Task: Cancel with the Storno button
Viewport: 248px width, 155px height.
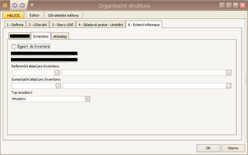Action: [x=234, y=148]
